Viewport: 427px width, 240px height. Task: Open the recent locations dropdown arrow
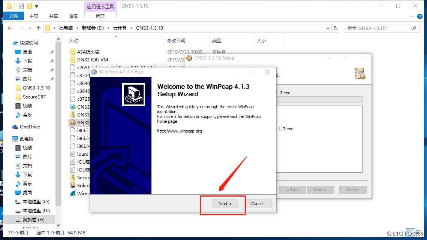click(x=30, y=28)
